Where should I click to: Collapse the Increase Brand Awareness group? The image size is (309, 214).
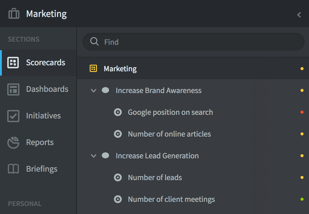click(94, 91)
